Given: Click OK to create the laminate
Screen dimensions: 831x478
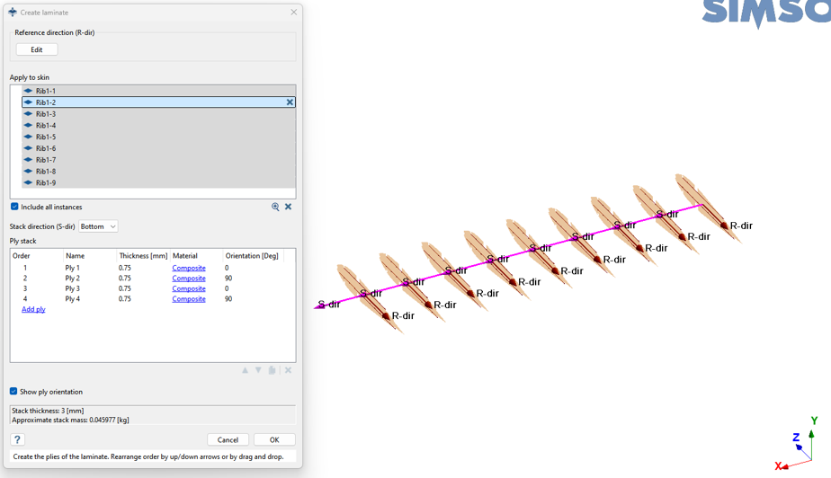Looking at the screenshot, I should tap(274, 439).
